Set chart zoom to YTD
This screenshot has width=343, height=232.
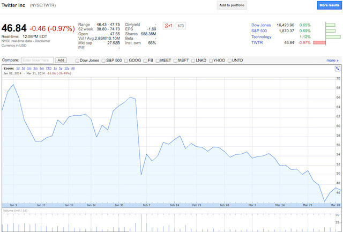(49, 69)
